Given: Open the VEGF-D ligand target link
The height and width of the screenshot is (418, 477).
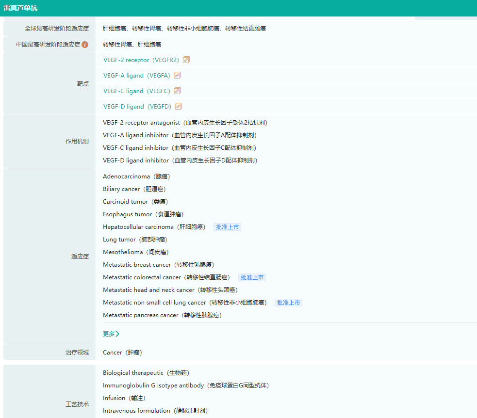Looking at the screenshot, I should (x=137, y=107).
